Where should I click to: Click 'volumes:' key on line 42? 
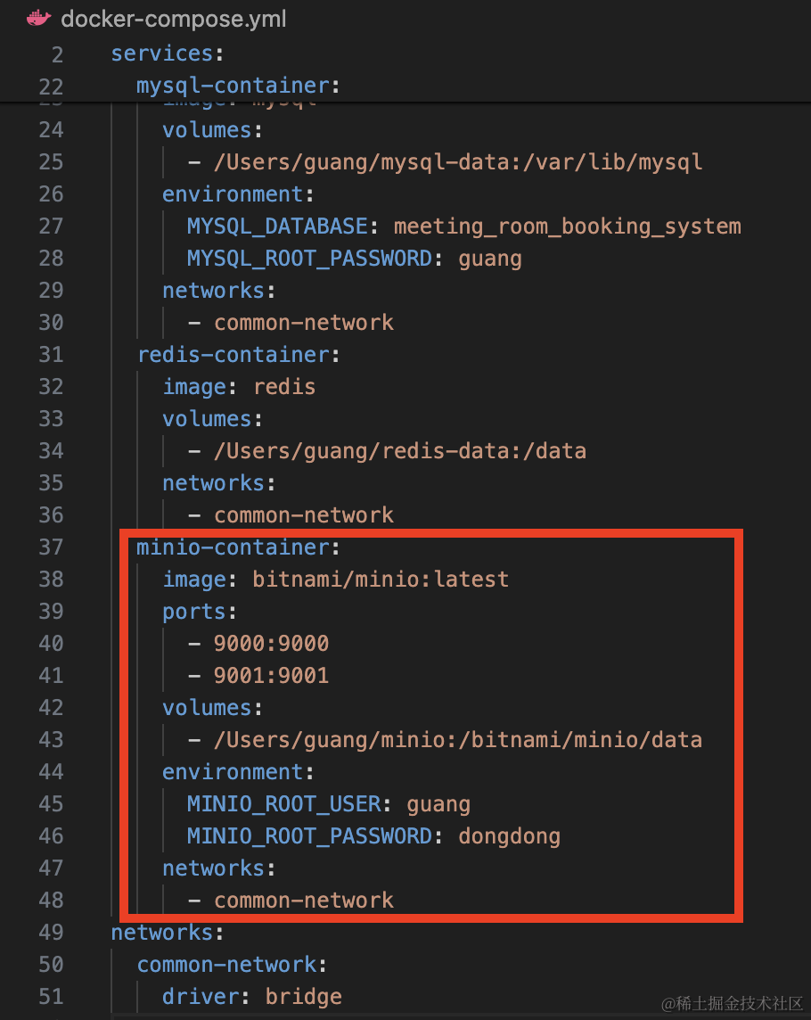[213, 708]
